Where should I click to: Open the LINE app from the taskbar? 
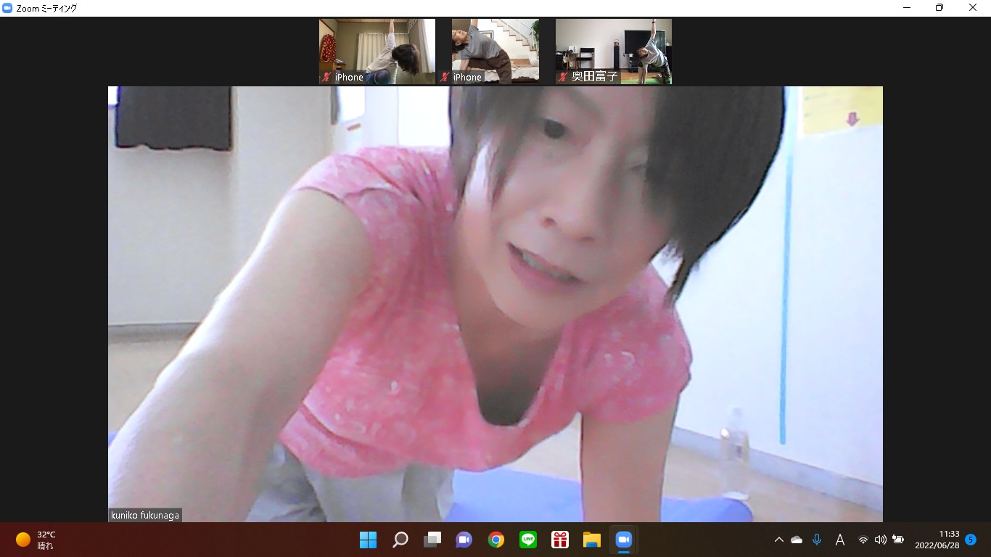(x=528, y=540)
